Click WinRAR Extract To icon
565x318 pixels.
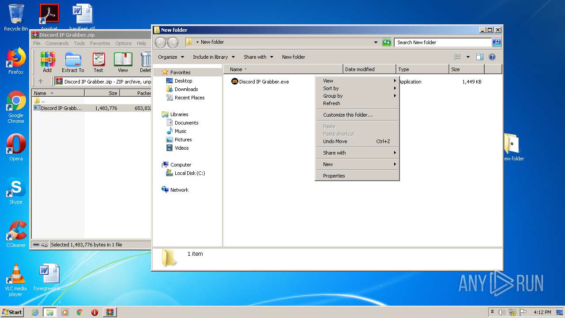73,62
